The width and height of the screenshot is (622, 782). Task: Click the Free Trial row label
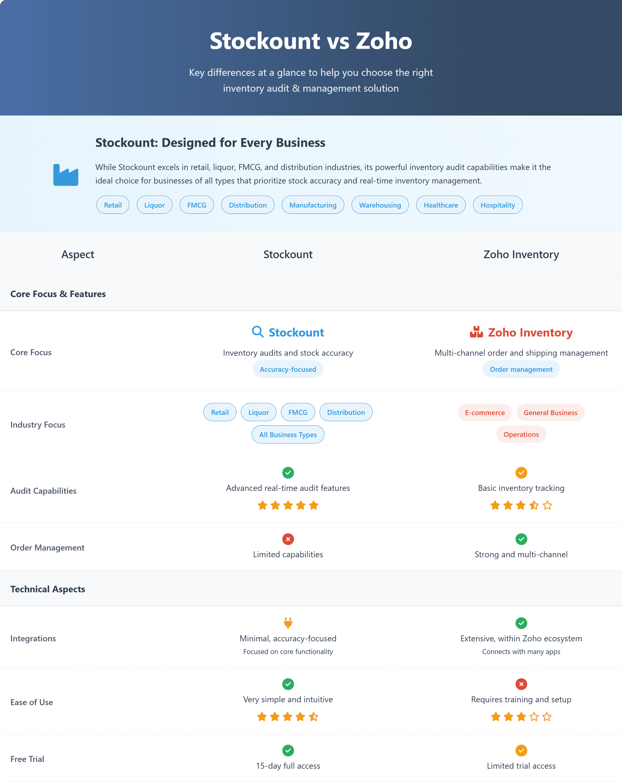(x=27, y=759)
